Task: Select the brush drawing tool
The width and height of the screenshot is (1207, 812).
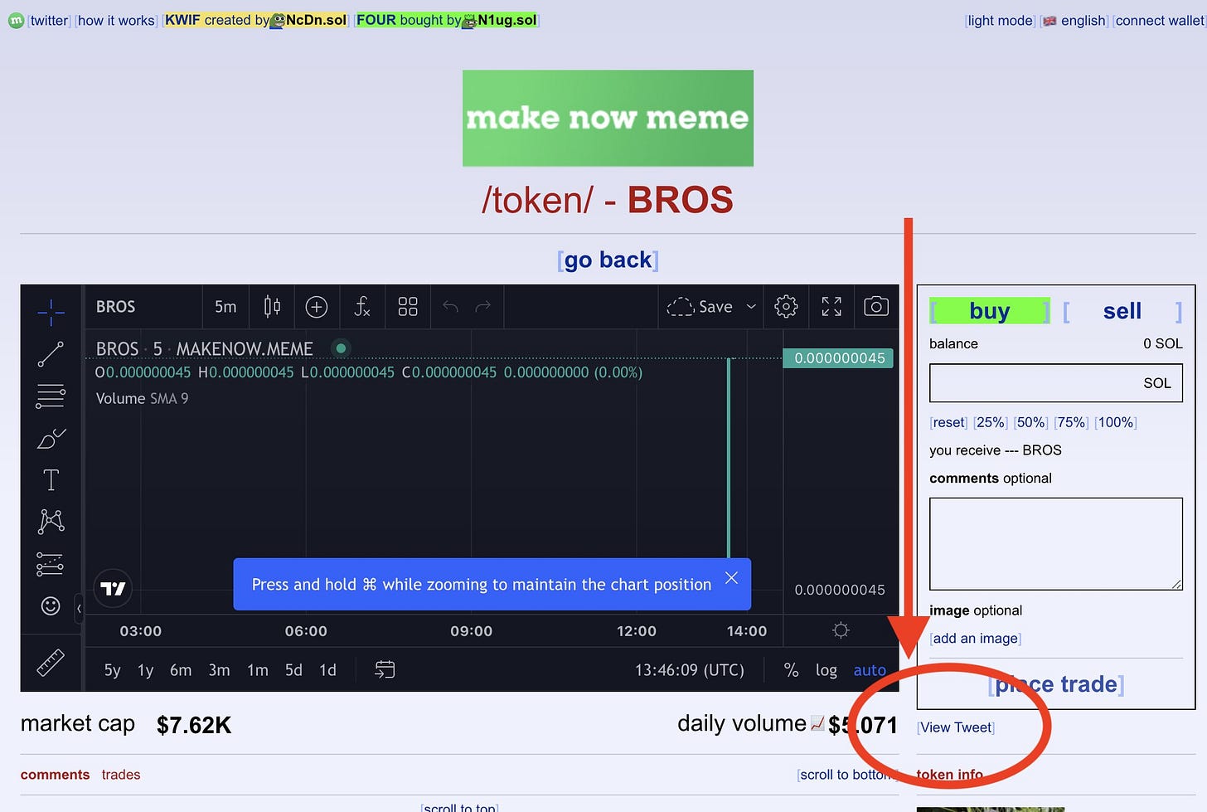Action: coord(51,438)
